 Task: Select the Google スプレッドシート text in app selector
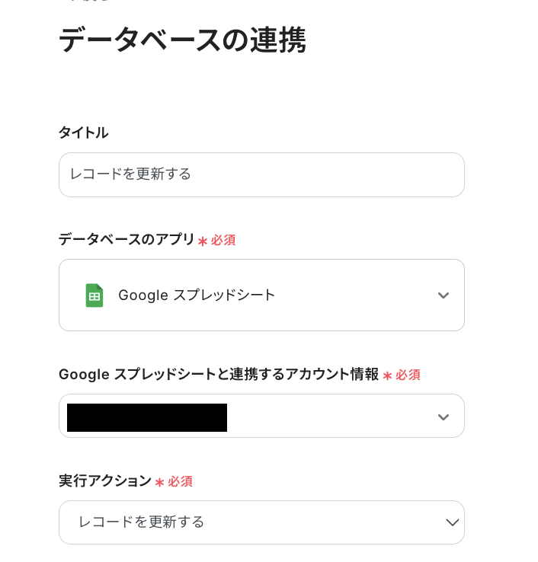[x=197, y=295]
